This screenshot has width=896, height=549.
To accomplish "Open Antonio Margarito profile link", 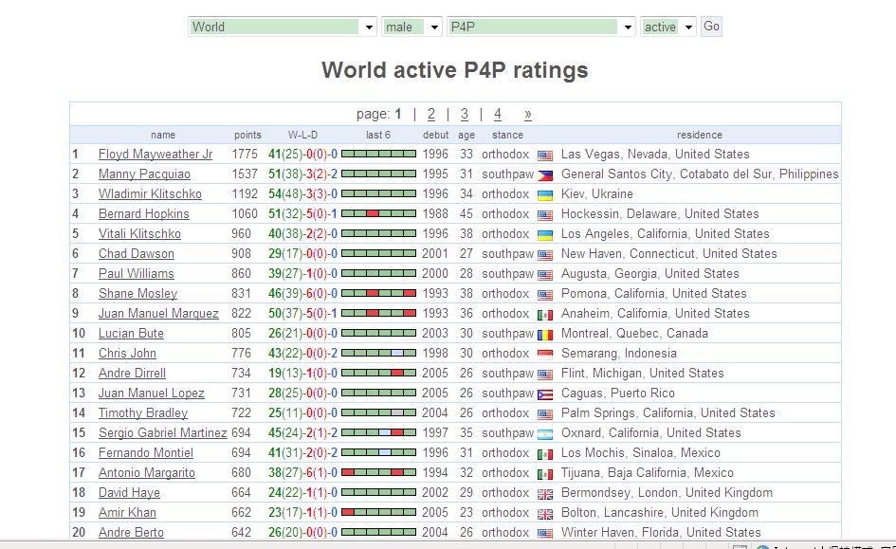I will (x=146, y=473).
